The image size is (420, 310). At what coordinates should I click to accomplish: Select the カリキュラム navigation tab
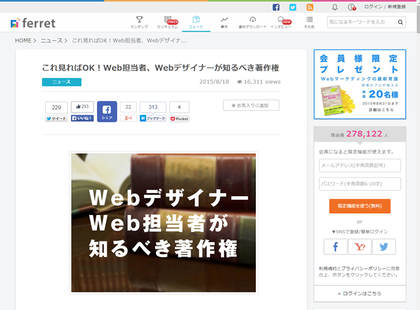tap(167, 22)
